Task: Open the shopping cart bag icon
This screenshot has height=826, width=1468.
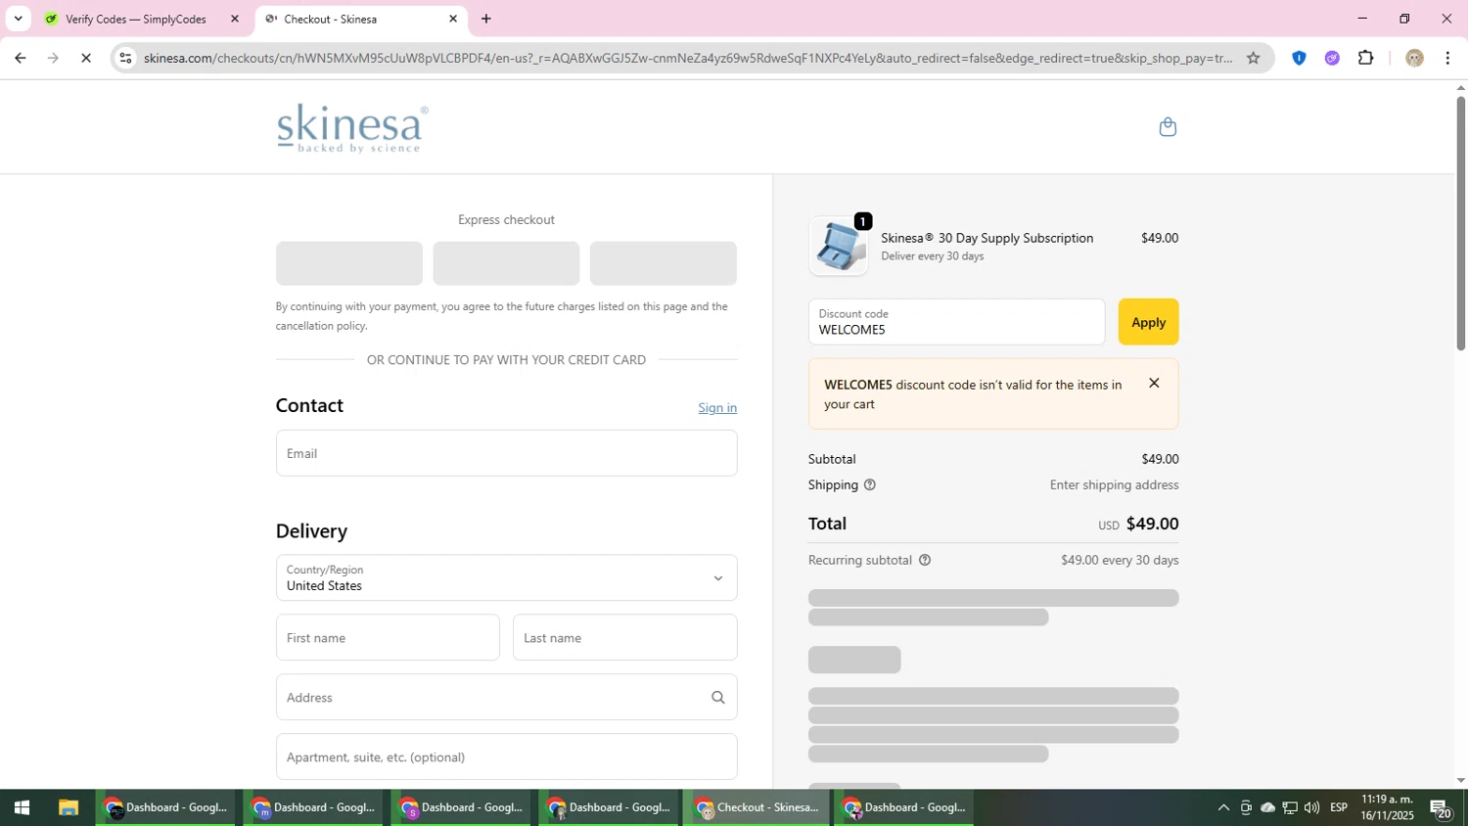Action: pos(1167,127)
